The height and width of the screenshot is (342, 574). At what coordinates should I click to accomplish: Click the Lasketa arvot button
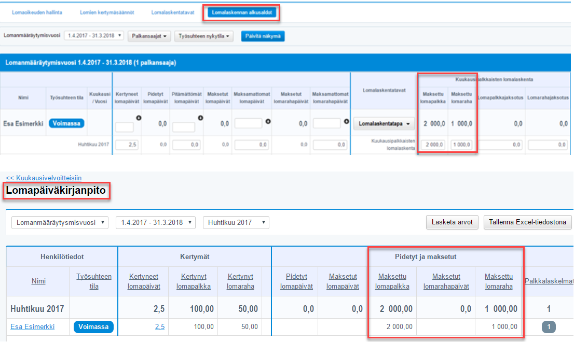point(452,222)
